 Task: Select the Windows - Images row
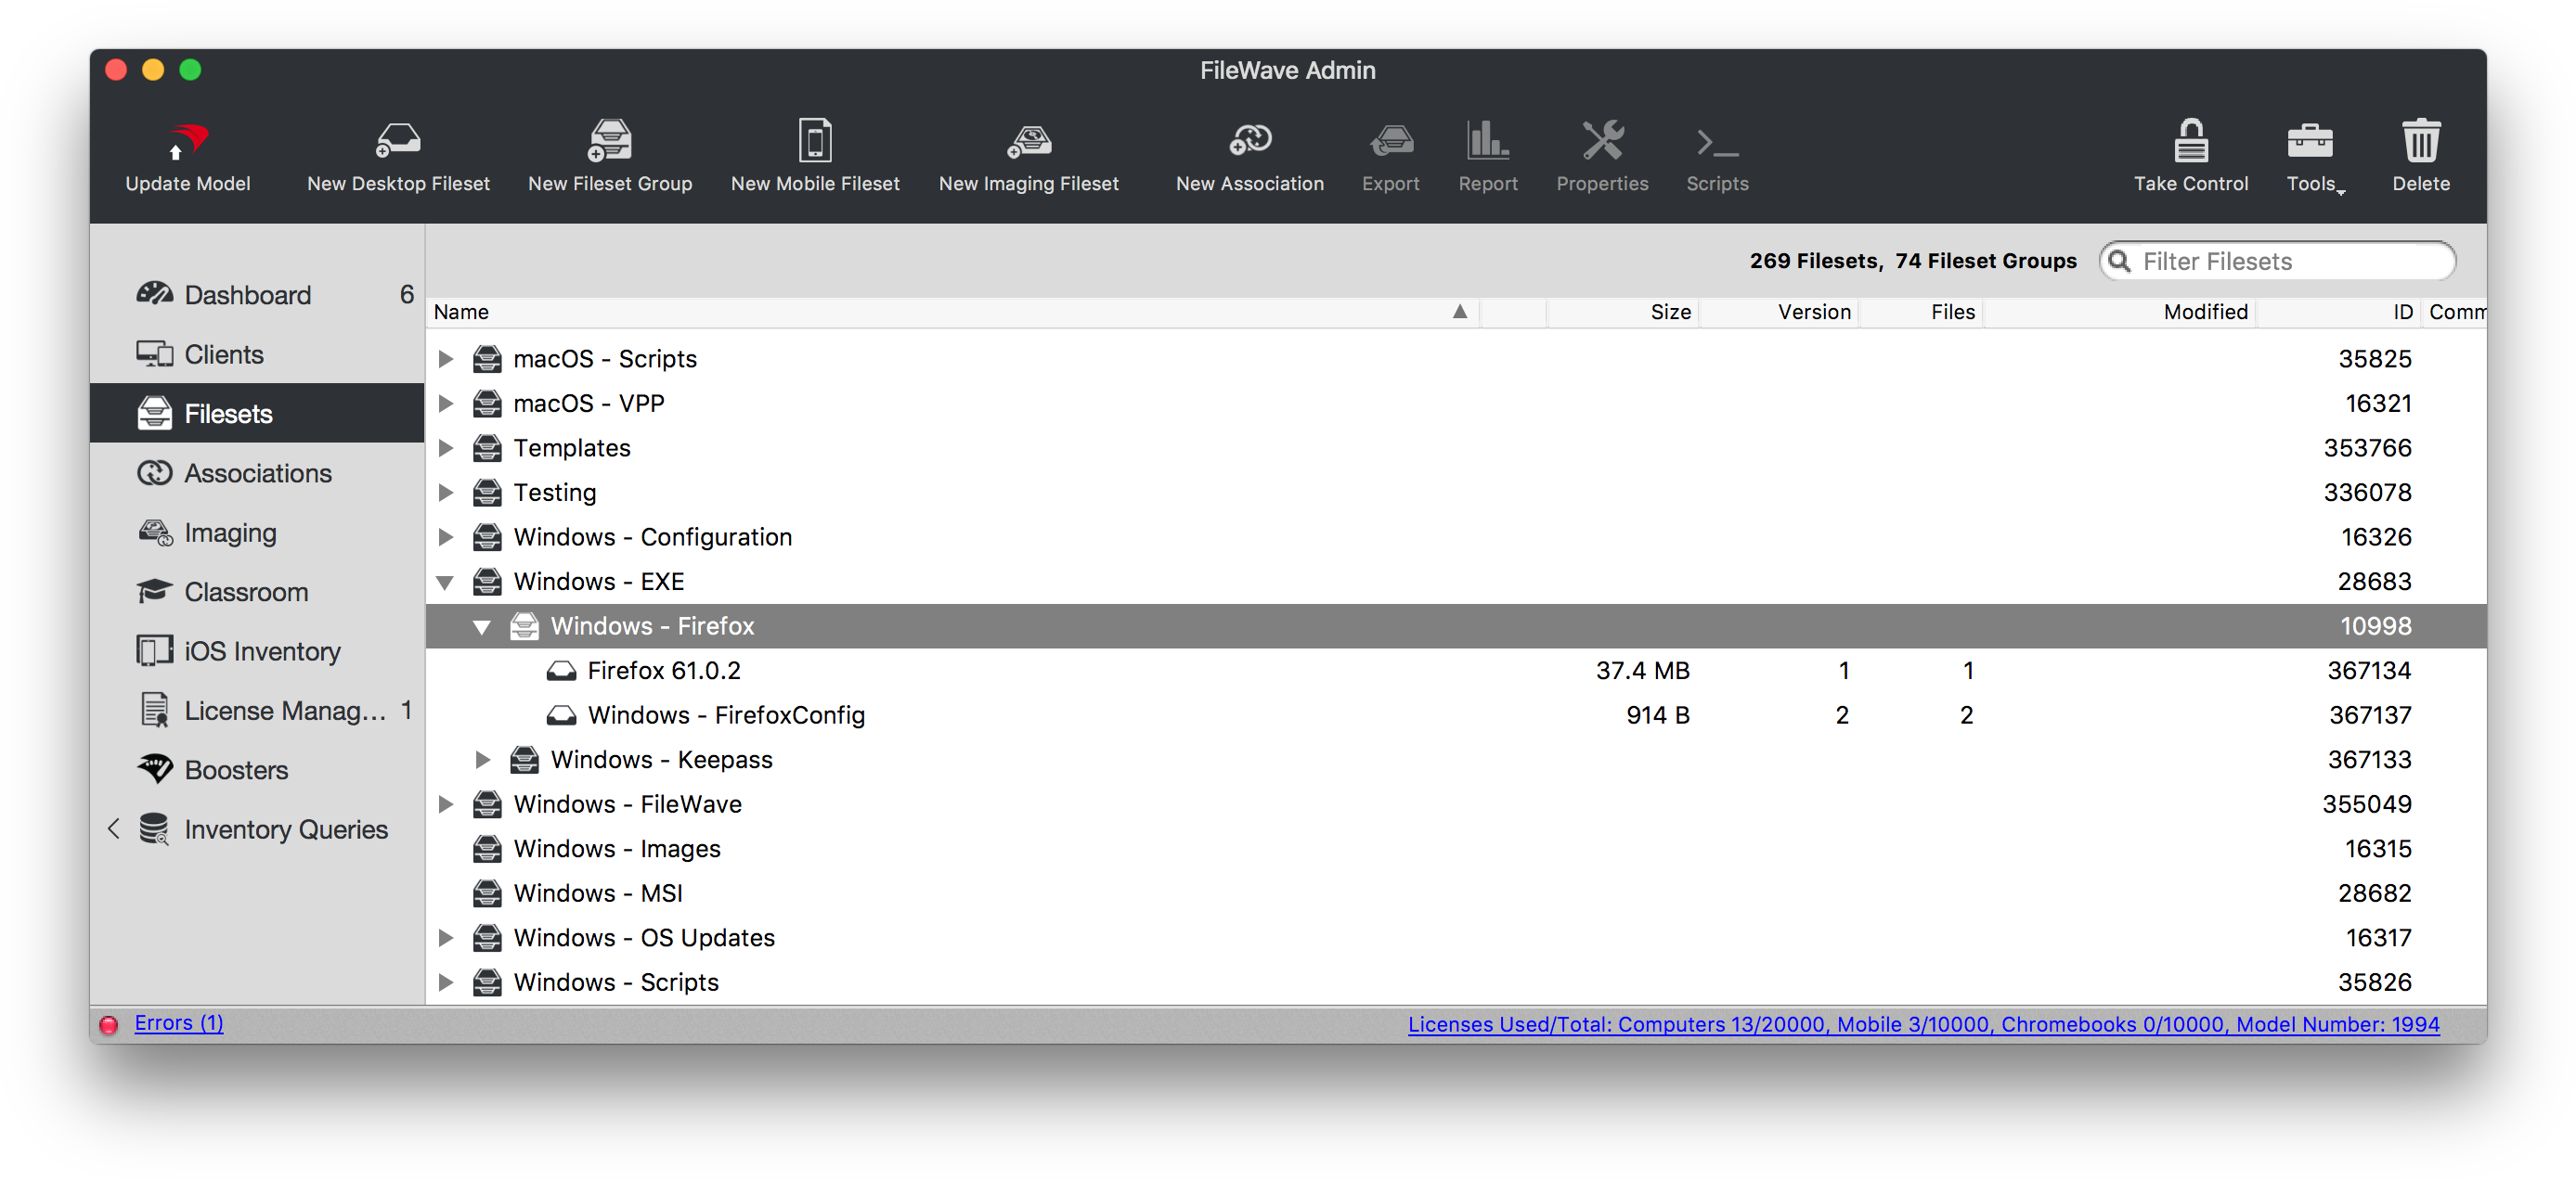pos(1456,848)
